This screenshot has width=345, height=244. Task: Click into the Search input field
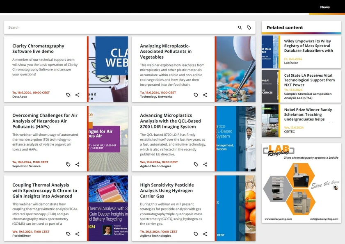point(121,27)
